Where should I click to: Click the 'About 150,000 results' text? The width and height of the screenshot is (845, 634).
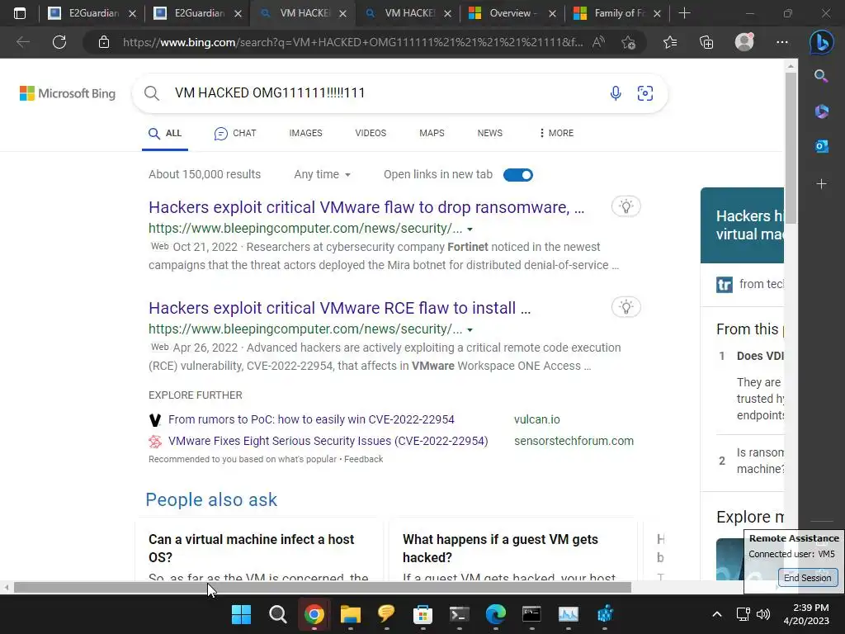coord(205,175)
